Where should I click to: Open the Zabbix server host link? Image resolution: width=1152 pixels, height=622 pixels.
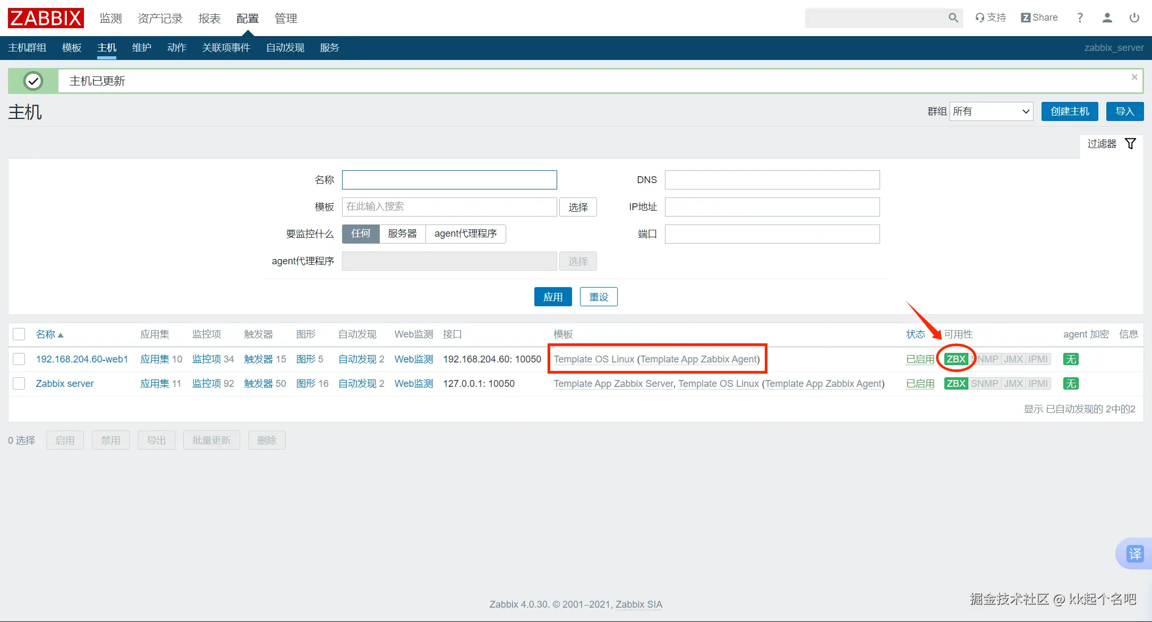(65, 384)
